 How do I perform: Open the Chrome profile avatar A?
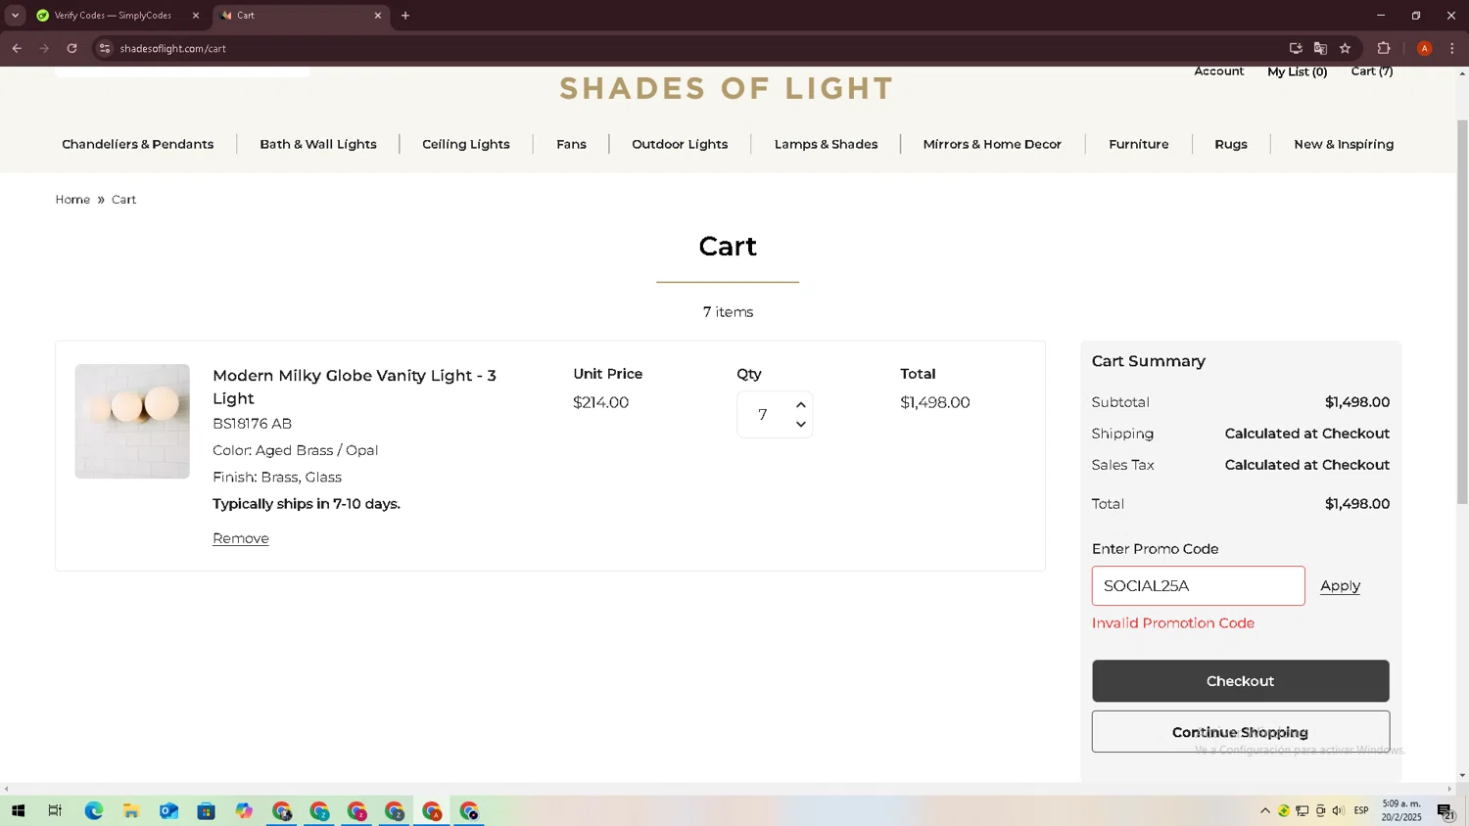click(1424, 48)
